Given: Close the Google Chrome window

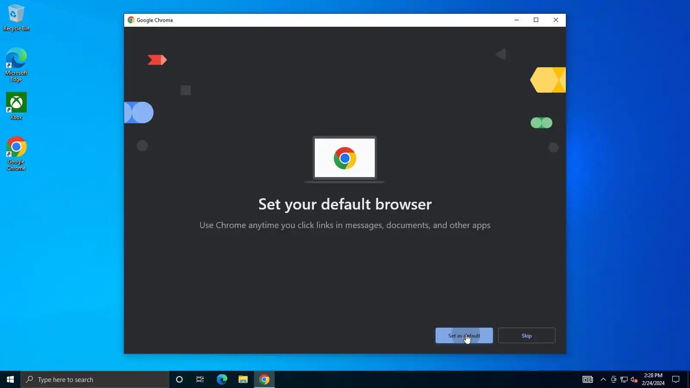Looking at the screenshot, I should tap(556, 20).
